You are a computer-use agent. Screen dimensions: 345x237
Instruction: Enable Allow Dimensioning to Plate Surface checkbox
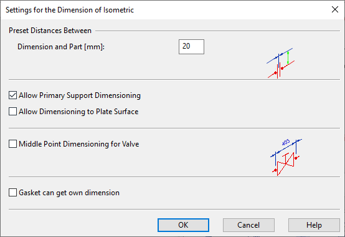point(12,112)
